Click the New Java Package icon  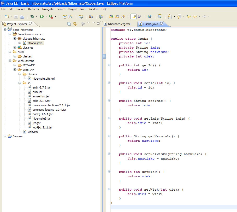click(64, 16)
